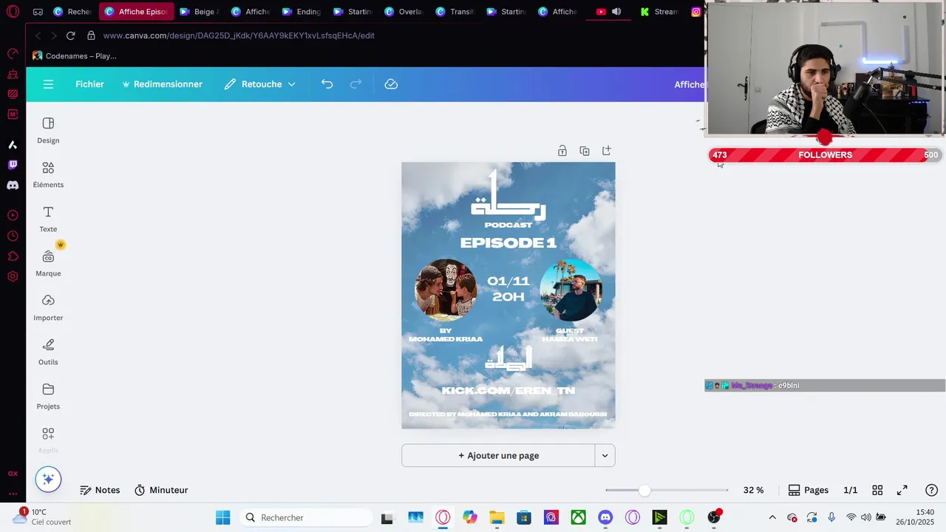
Task: Open the Marque brand panel
Action: pyautogui.click(x=48, y=264)
